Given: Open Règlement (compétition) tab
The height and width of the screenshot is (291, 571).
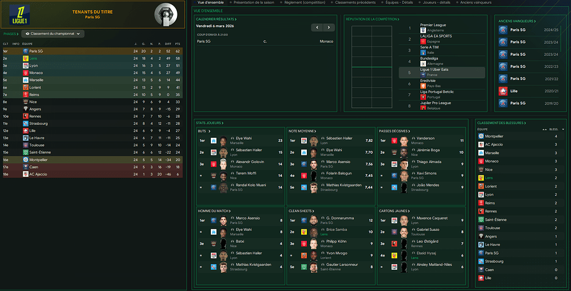Looking at the screenshot, I should [x=305, y=2].
